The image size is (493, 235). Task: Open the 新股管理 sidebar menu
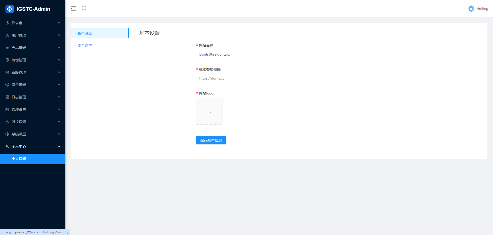32,72
